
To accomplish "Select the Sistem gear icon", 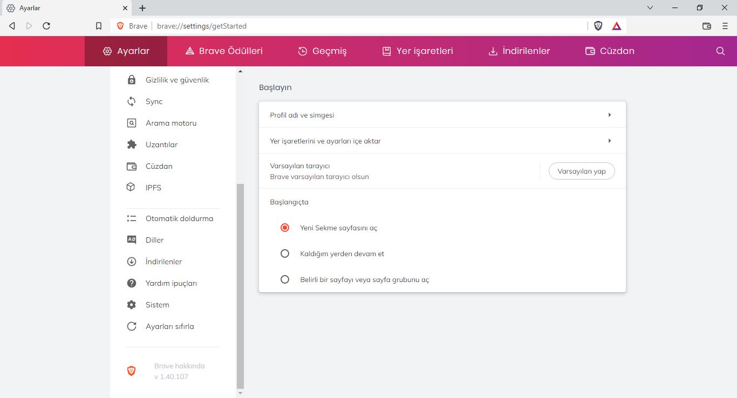I will [131, 305].
